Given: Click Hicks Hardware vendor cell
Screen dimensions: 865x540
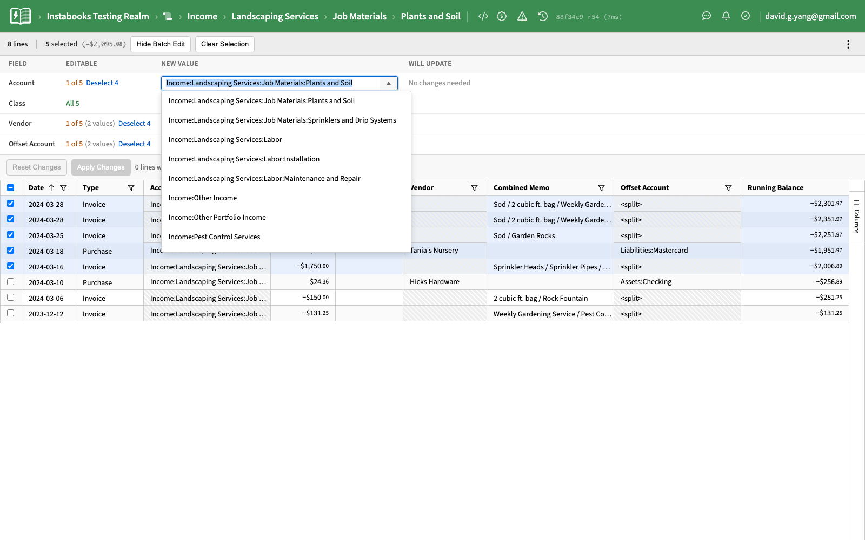Looking at the screenshot, I should coord(445,282).
